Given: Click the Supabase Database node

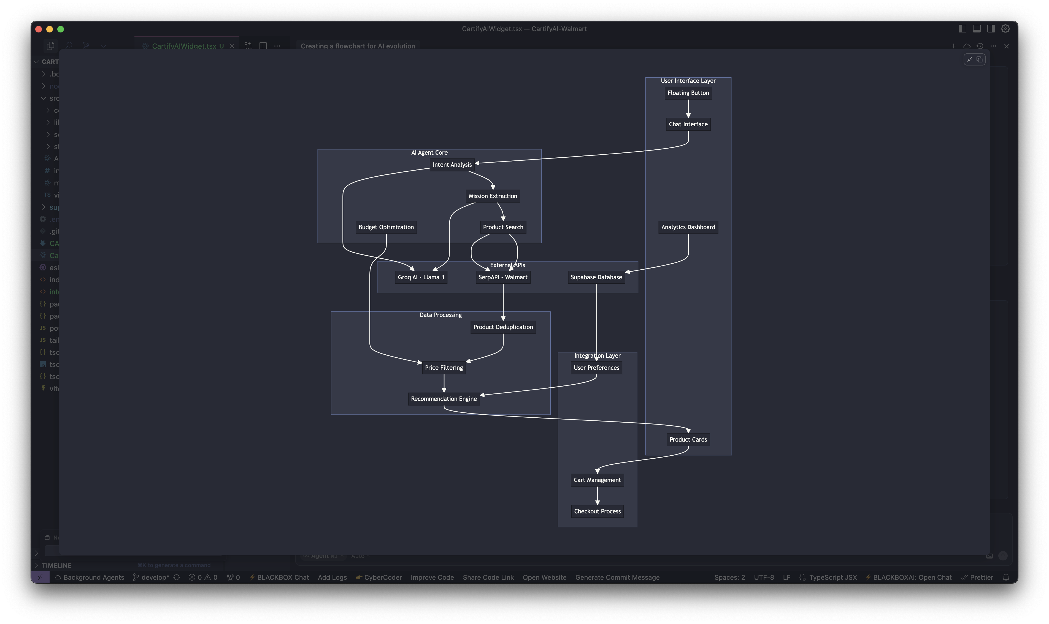Looking at the screenshot, I should 596,277.
